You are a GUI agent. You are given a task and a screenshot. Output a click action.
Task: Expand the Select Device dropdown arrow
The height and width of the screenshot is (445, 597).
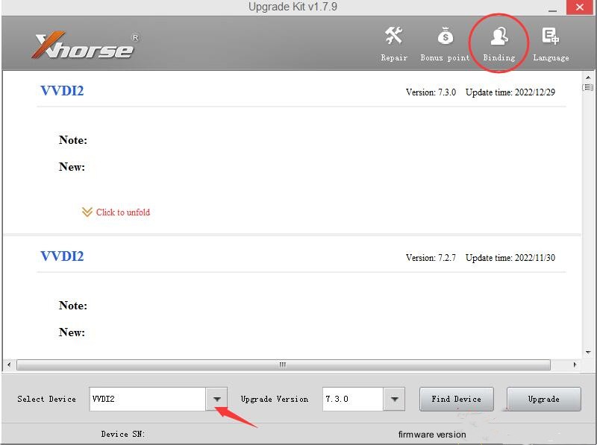coord(216,399)
